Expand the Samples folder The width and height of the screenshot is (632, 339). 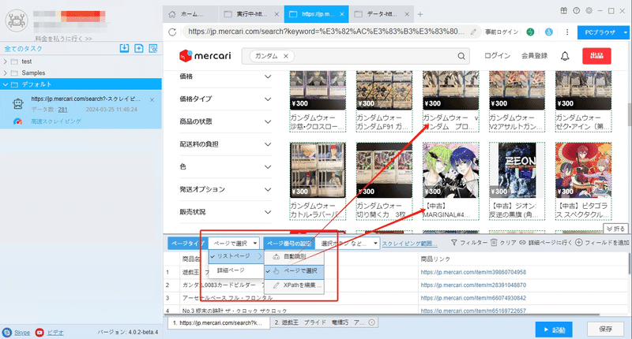[x=6, y=73]
